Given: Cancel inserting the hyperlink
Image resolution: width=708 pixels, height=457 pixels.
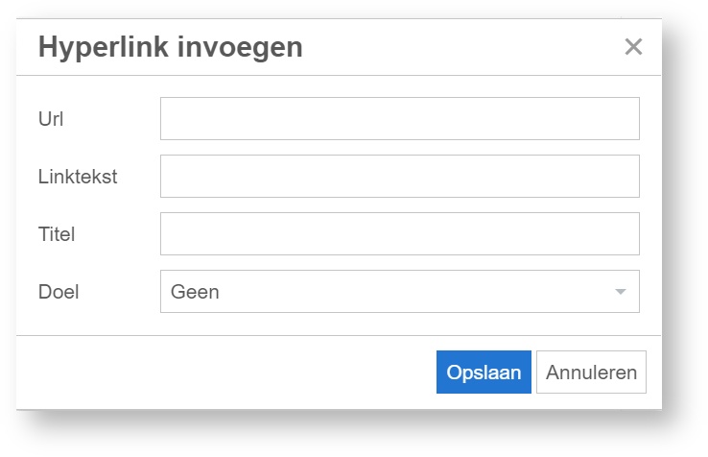Looking at the screenshot, I should 591,373.
